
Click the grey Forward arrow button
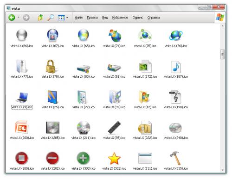[26, 18]
